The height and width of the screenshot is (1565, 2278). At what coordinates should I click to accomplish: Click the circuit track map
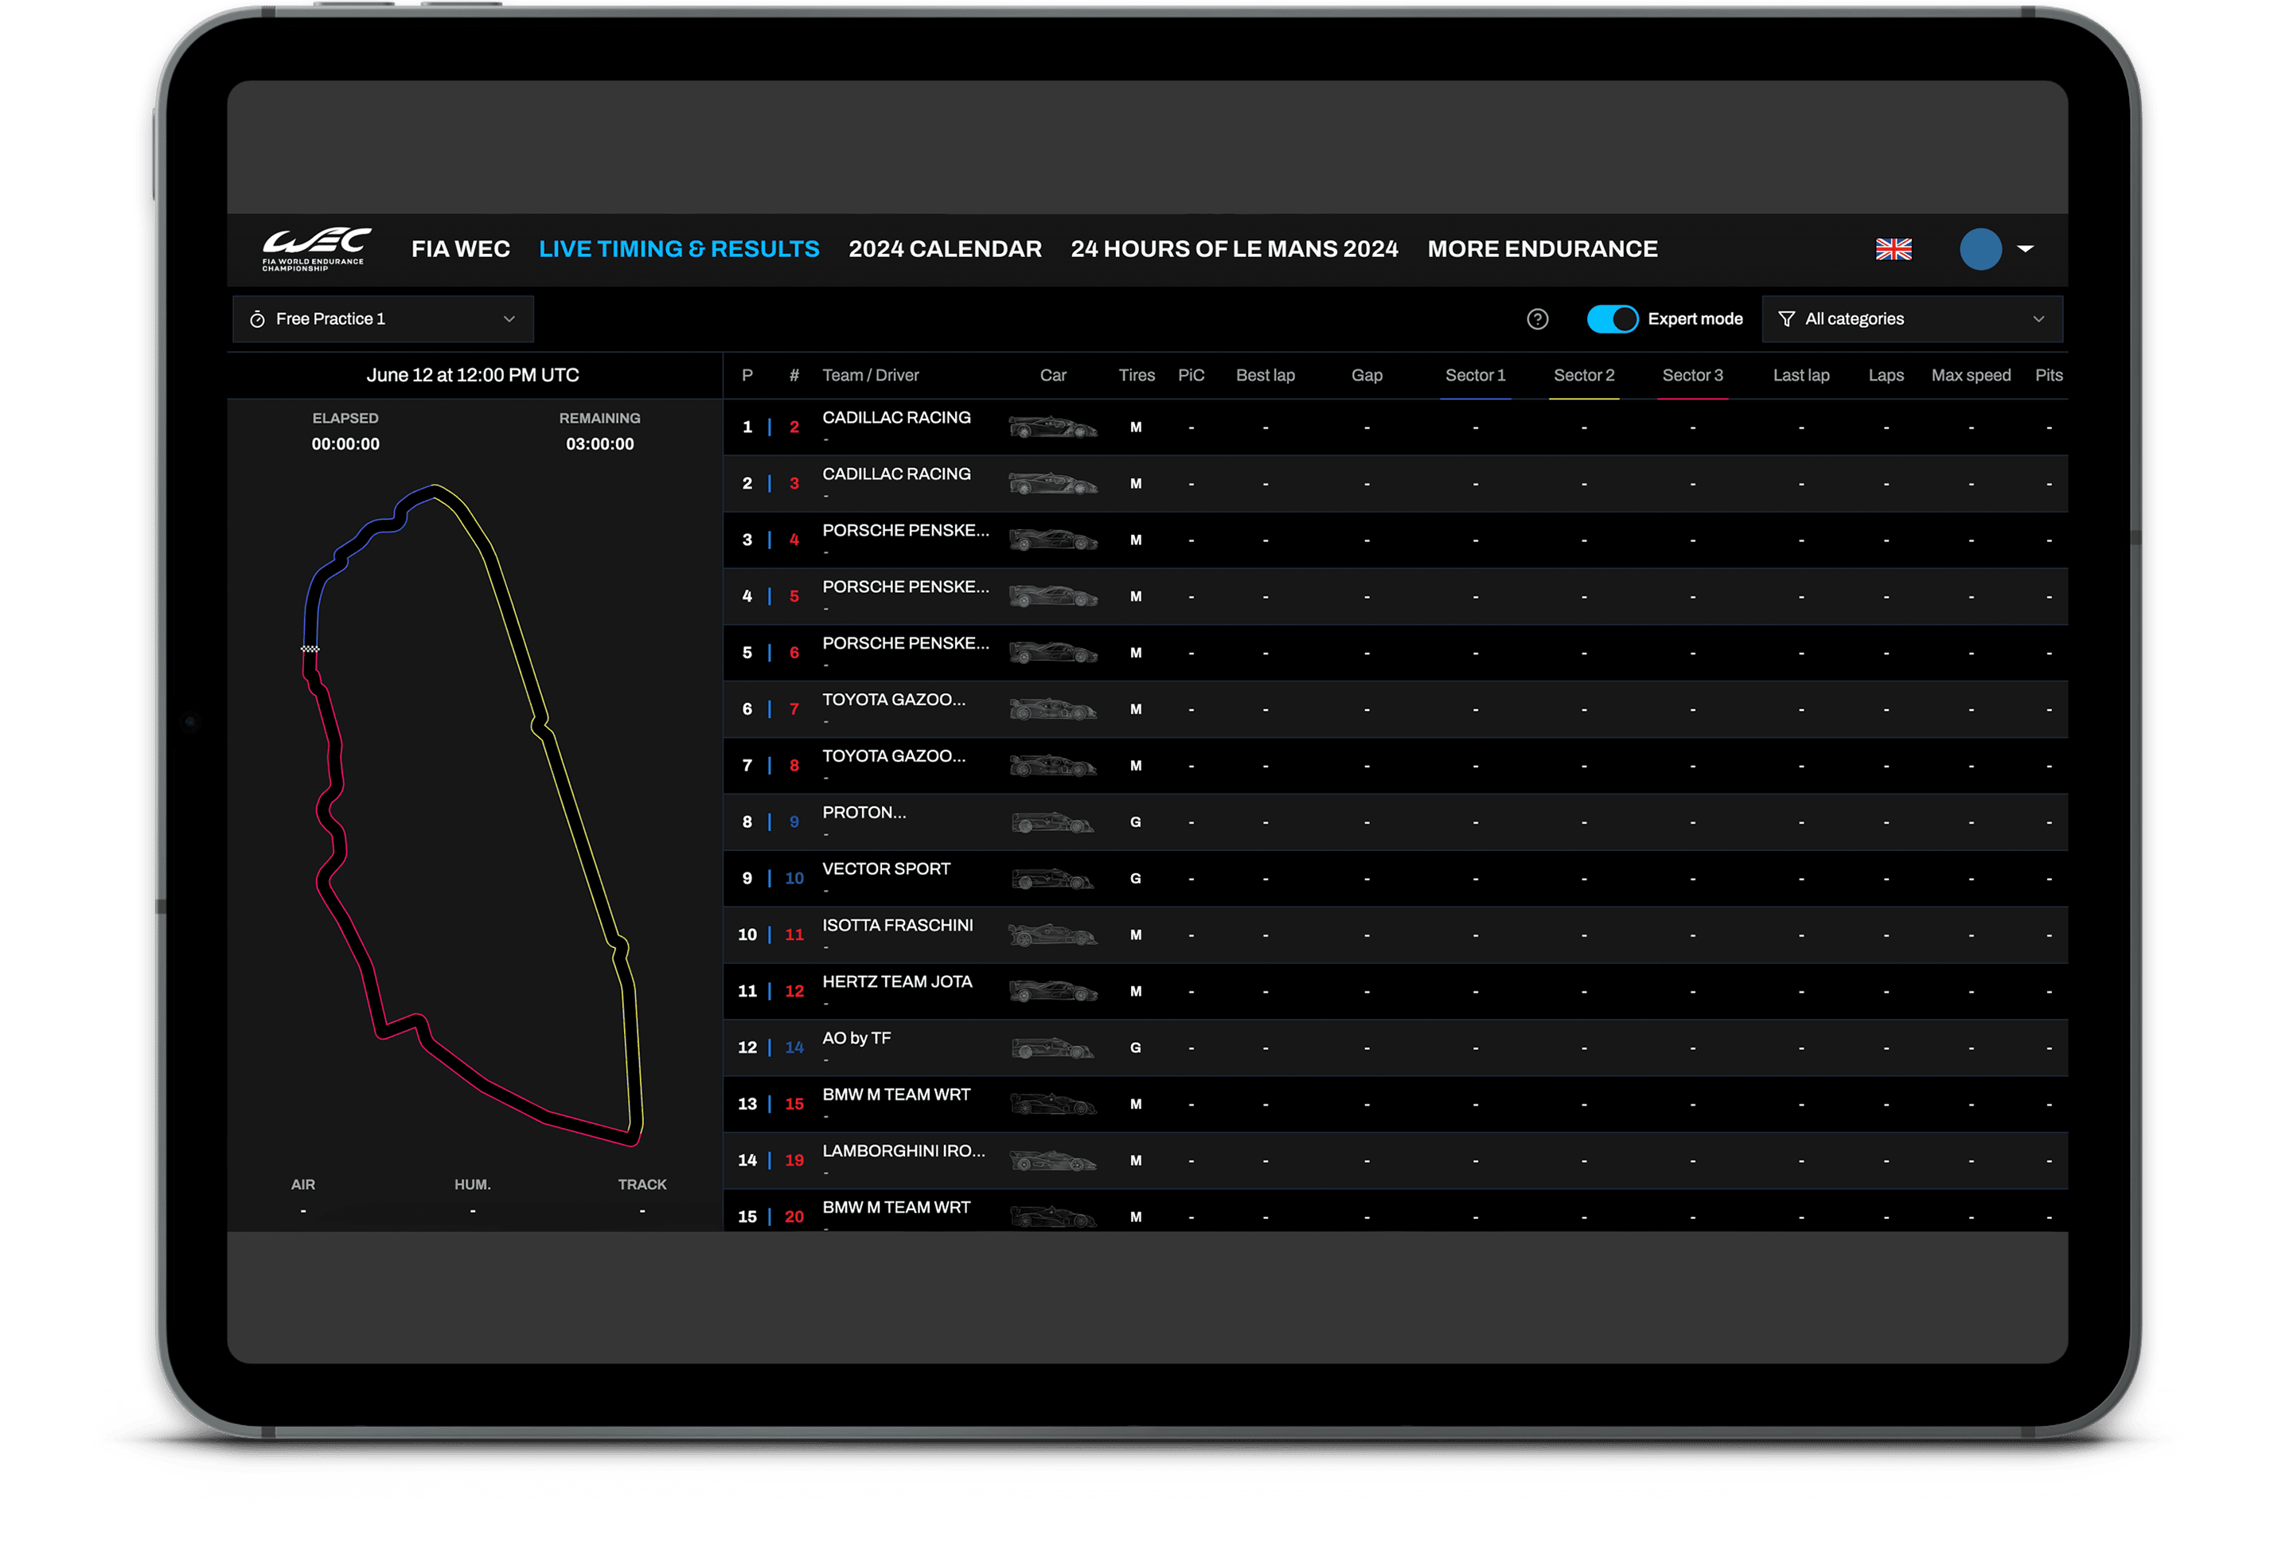471,814
